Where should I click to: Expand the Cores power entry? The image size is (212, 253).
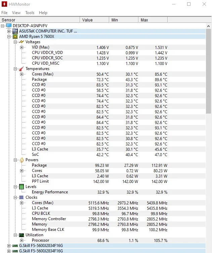point(22,171)
